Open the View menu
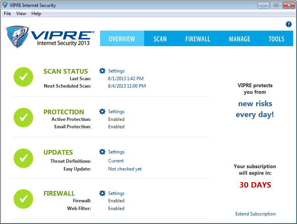The width and height of the screenshot is (297, 224). (x=21, y=14)
